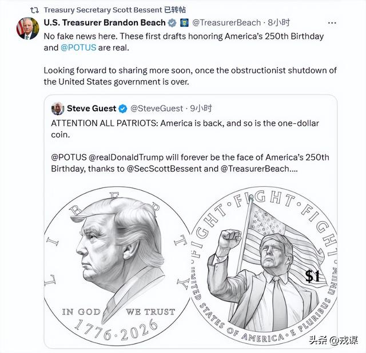Open Treasury Secretary Scott Bessent repost label
Viewport: 366px width, 353px height.
click(115, 10)
